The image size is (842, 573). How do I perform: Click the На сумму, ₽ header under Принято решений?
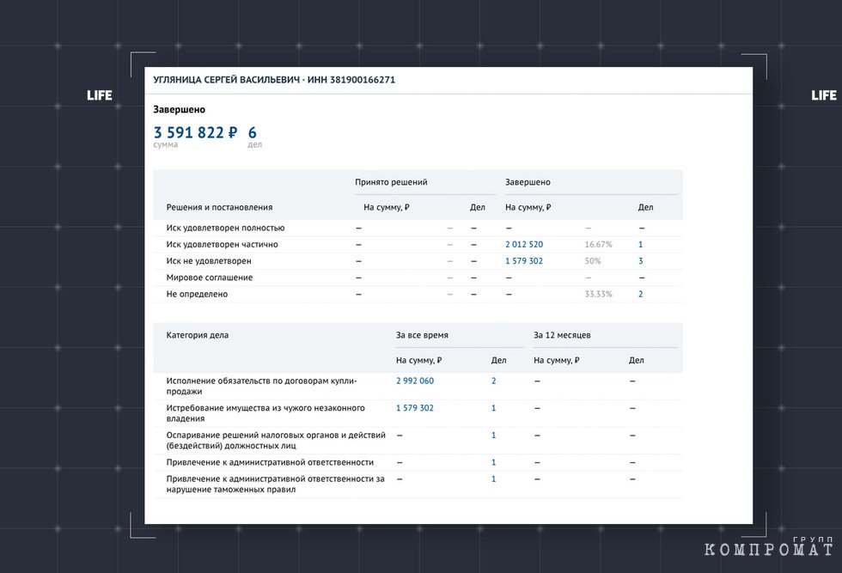coord(387,207)
